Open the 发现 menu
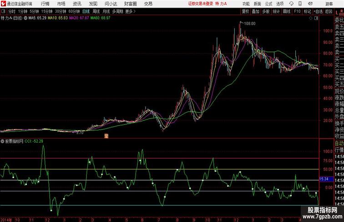 93,4
